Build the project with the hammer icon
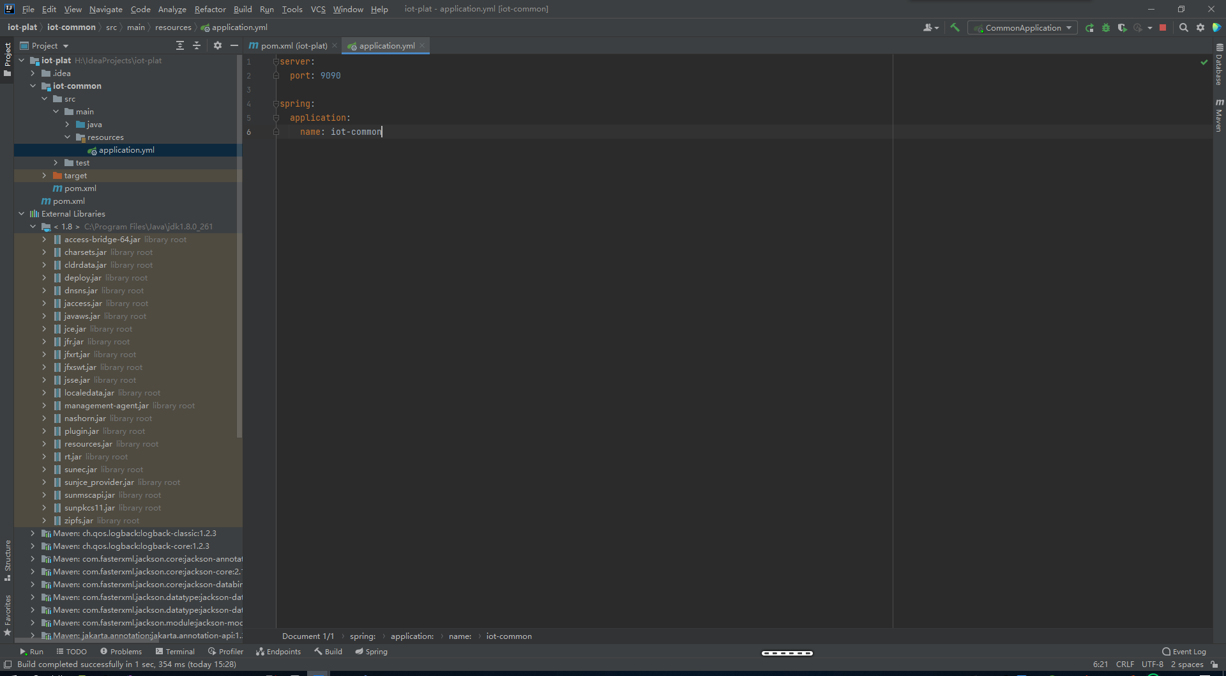This screenshot has width=1226, height=676. pos(955,27)
